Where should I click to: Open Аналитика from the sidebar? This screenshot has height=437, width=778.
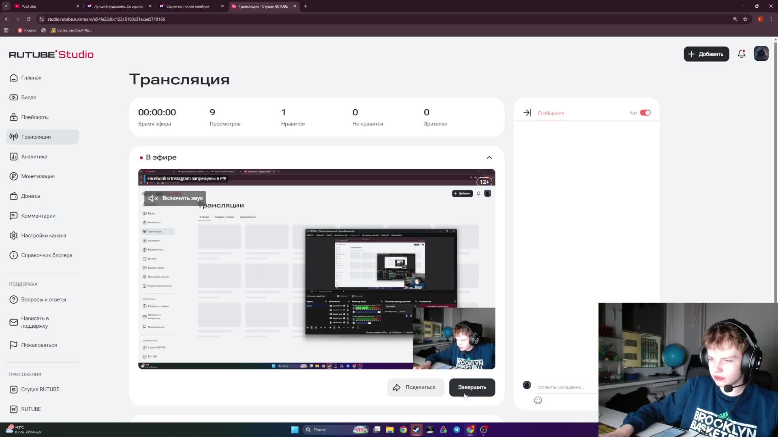(34, 157)
